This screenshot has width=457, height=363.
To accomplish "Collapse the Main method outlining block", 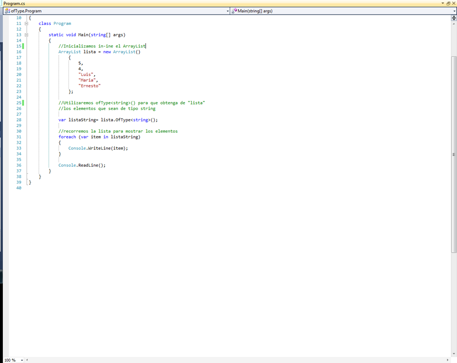I will [x=26, y=35].
